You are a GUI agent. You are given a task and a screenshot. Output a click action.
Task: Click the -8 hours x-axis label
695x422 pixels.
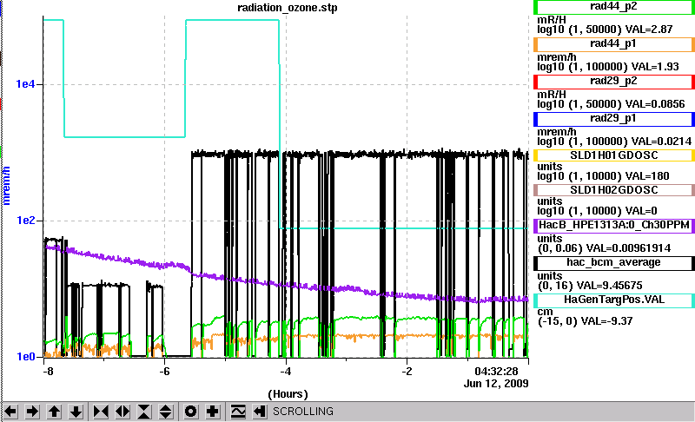[x=48, y=371]
